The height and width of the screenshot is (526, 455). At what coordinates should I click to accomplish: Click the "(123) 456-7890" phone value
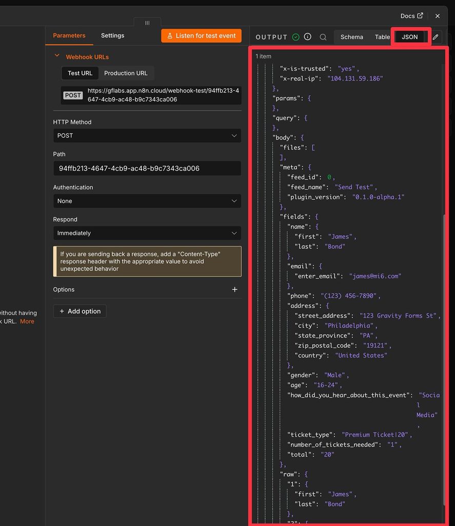(348, 296)
